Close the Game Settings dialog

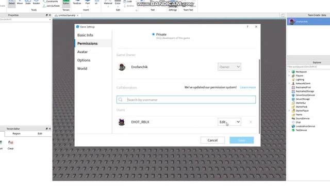pyautogui.click(x=256, y=26)
